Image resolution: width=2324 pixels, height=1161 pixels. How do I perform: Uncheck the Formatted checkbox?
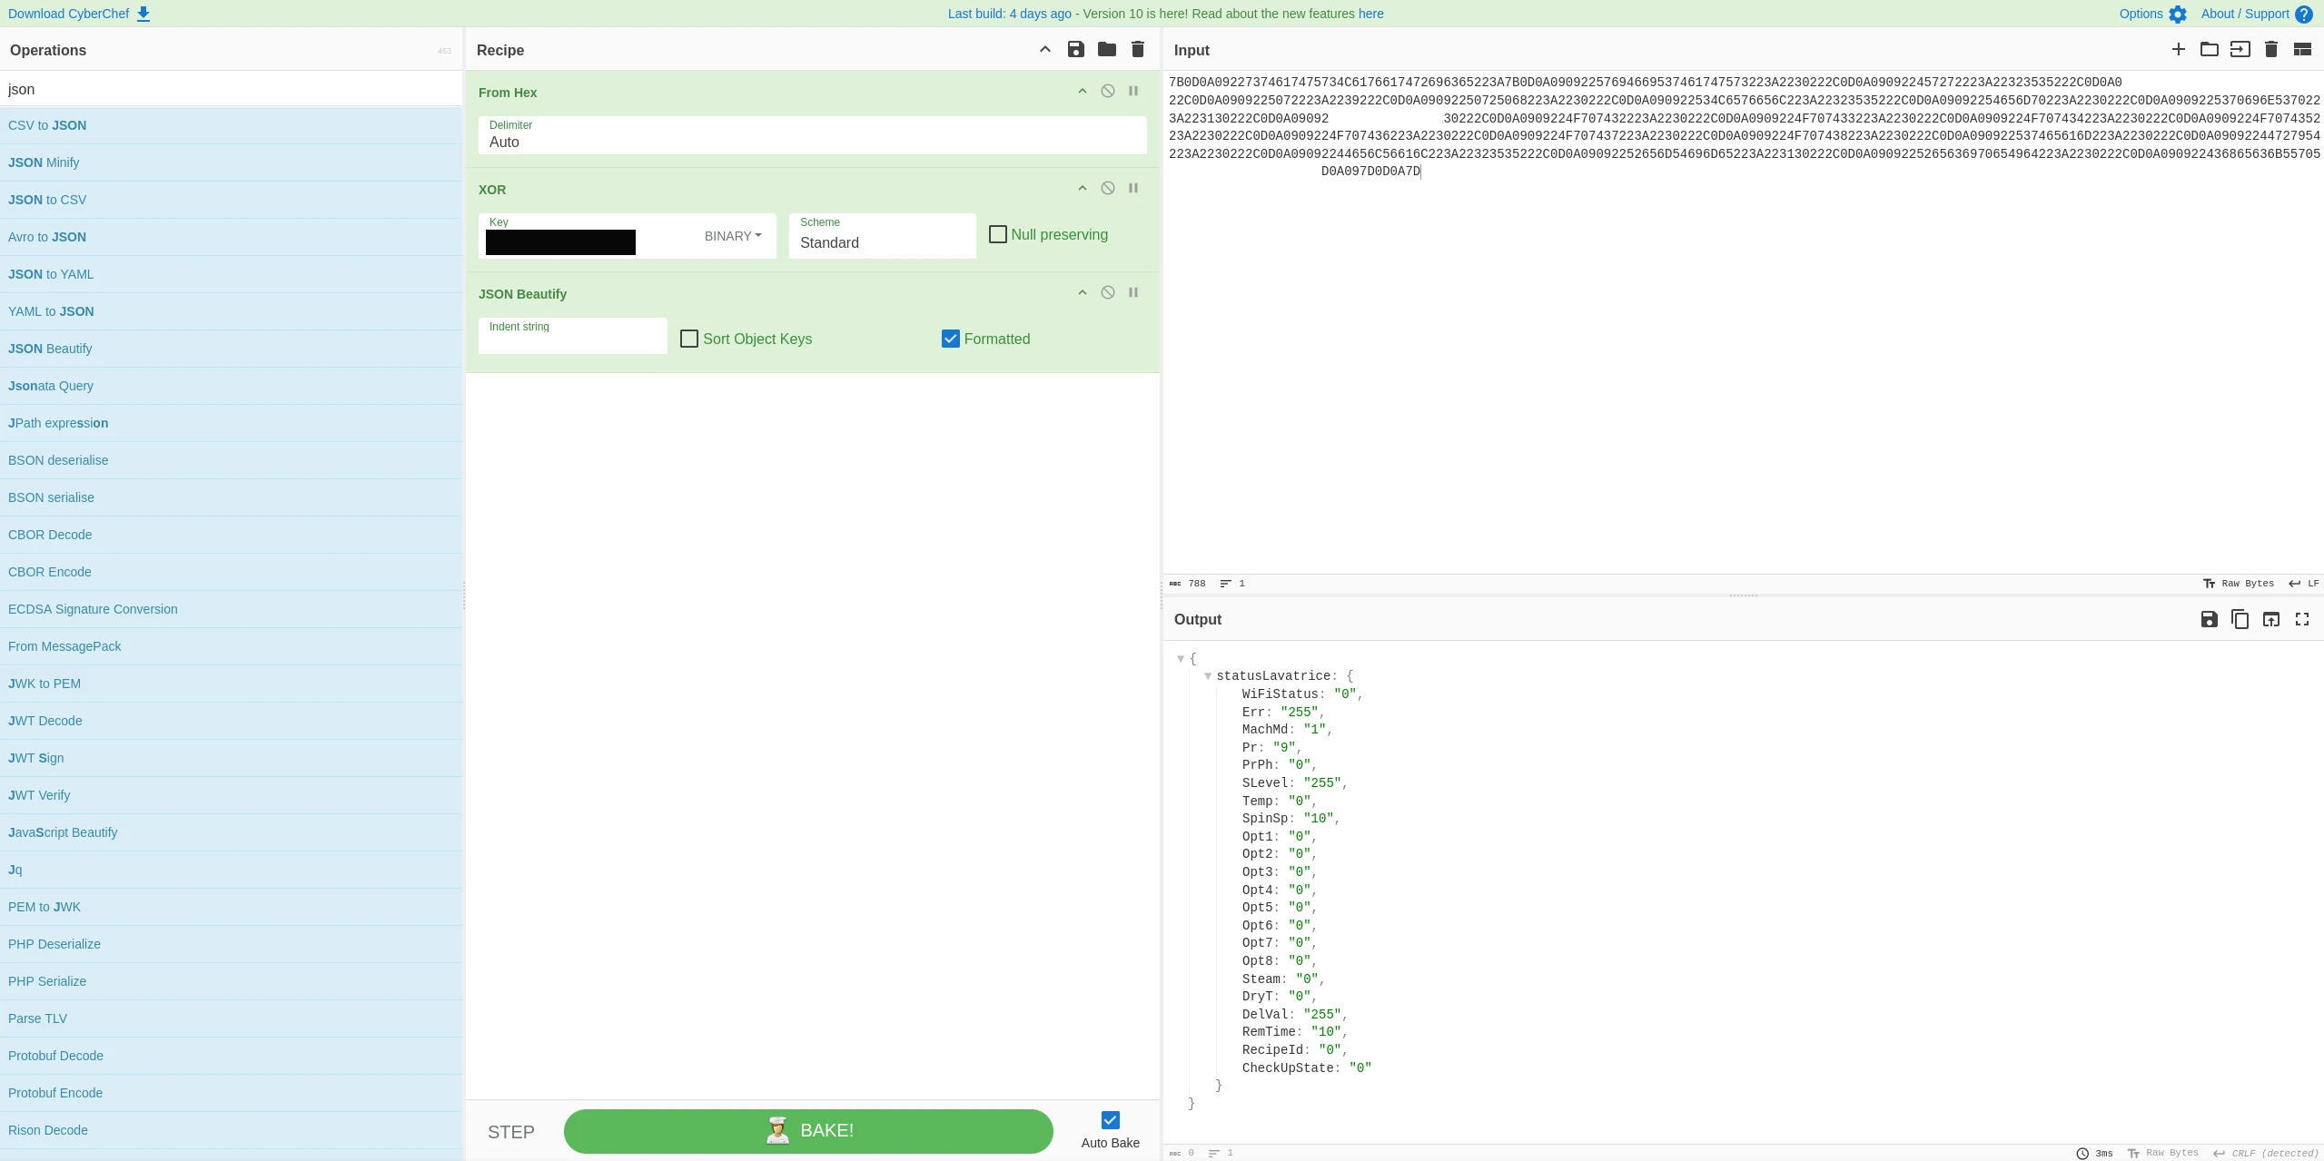tap(950, 339)
